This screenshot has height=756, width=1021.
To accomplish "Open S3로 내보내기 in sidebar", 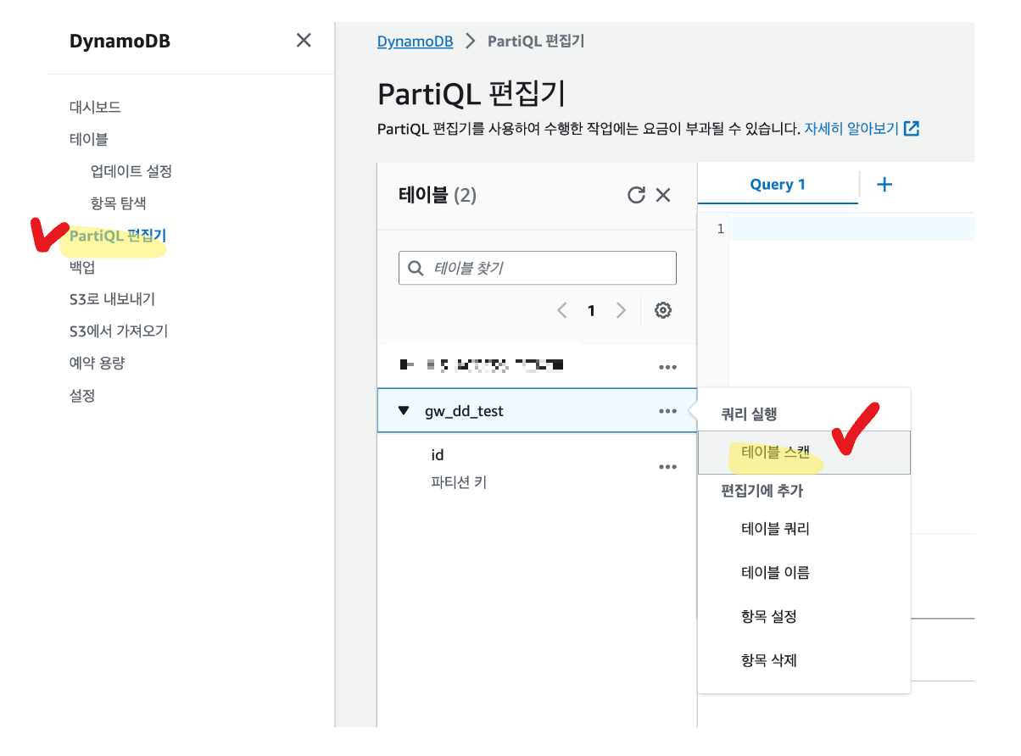I will pyautogui.click(x=112, y=299).
